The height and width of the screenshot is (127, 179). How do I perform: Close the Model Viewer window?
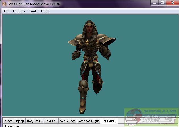click(173, 3)
